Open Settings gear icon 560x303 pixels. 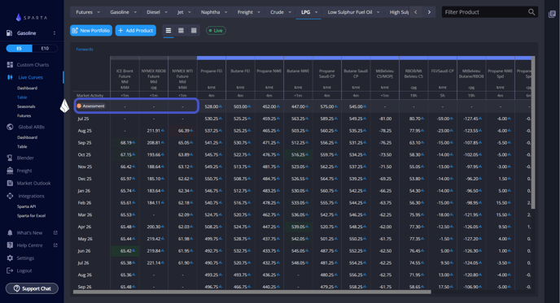point(10,258)
